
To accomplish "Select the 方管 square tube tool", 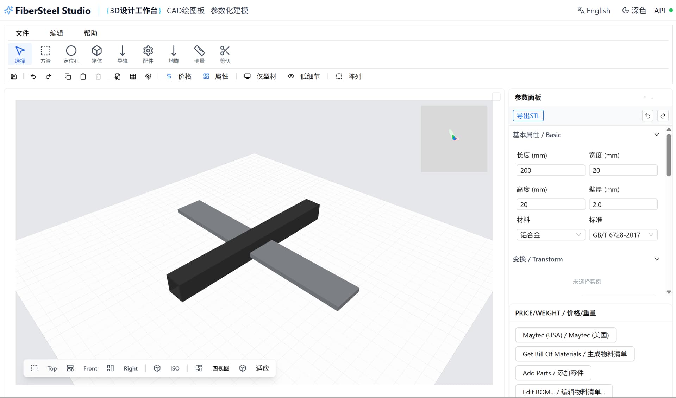I will [x=45, y=54].
